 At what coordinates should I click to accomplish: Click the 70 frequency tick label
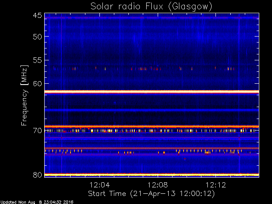[37, 130]
